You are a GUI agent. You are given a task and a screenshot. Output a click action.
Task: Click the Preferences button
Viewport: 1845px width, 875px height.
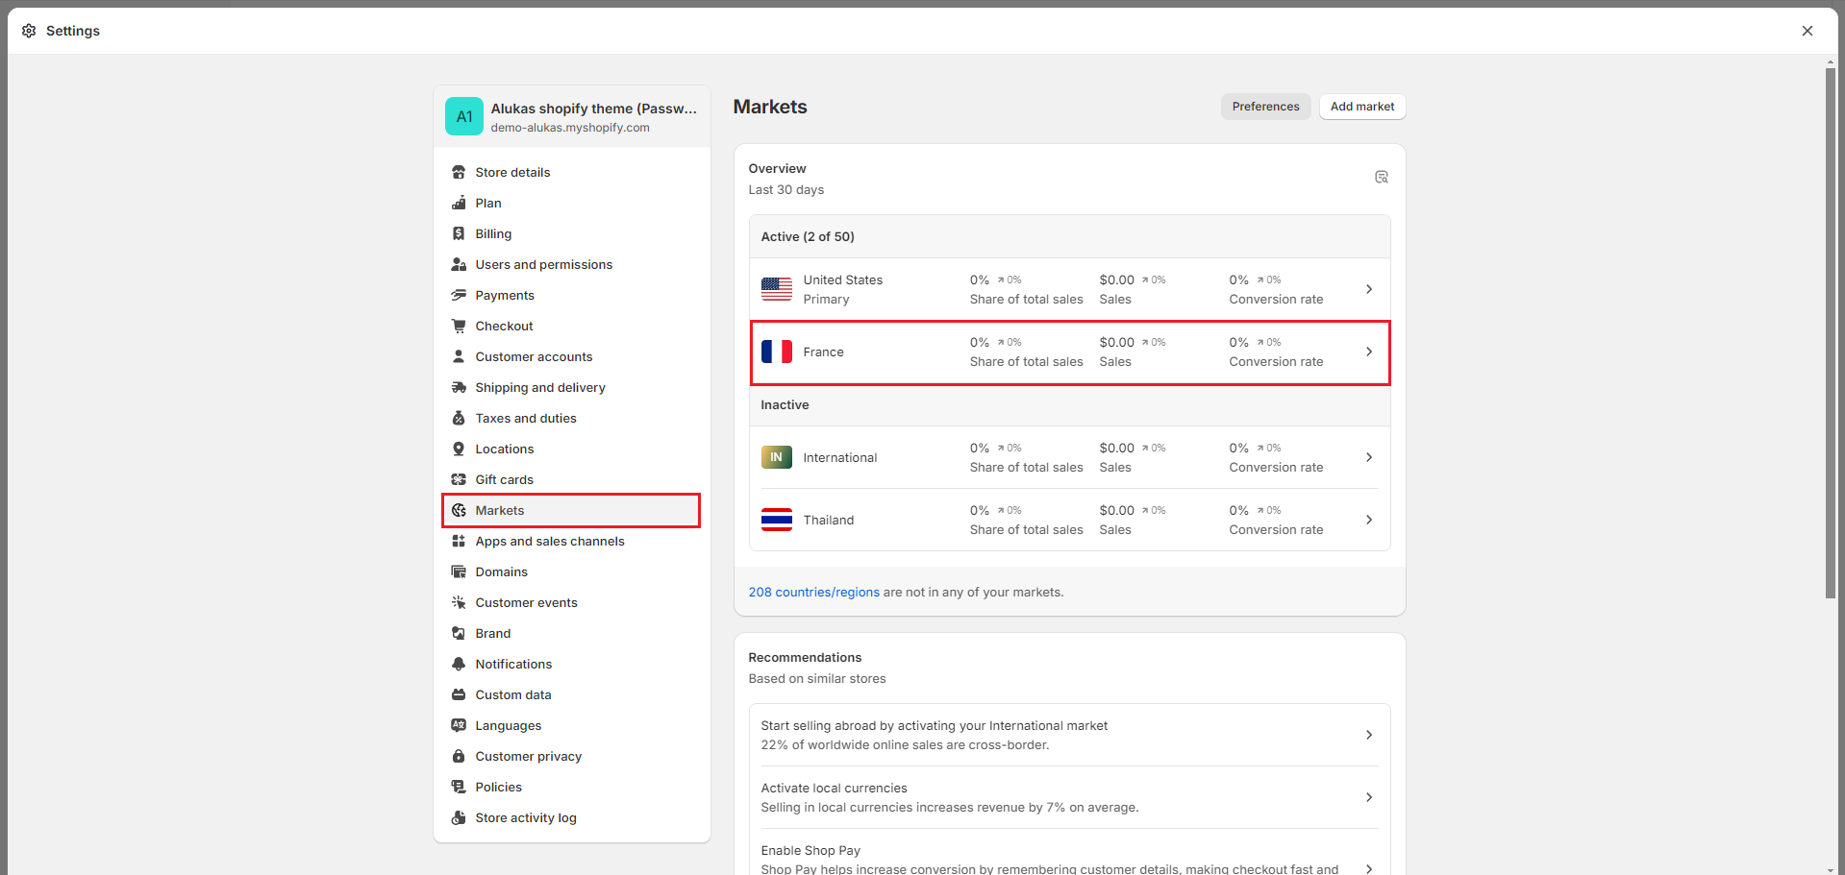click(1265, 107)
